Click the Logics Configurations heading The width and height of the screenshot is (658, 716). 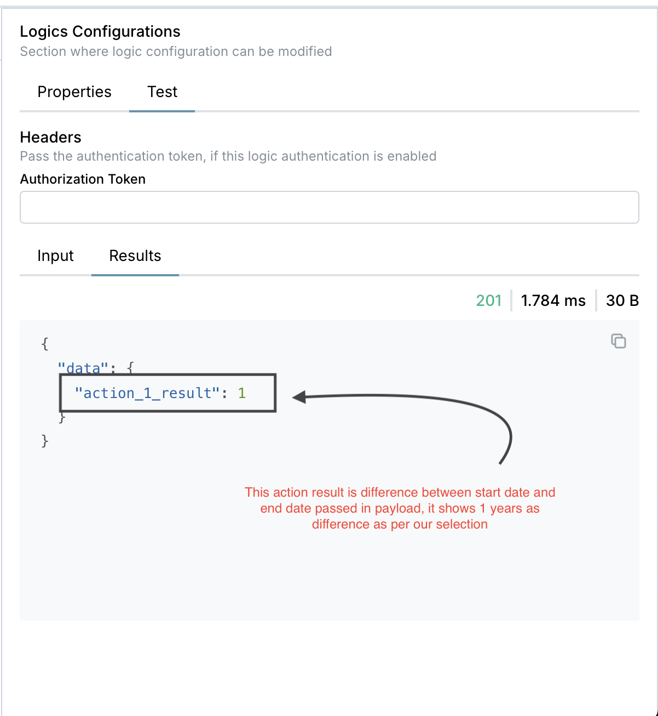pyautogui.click(x=100, y=32)
